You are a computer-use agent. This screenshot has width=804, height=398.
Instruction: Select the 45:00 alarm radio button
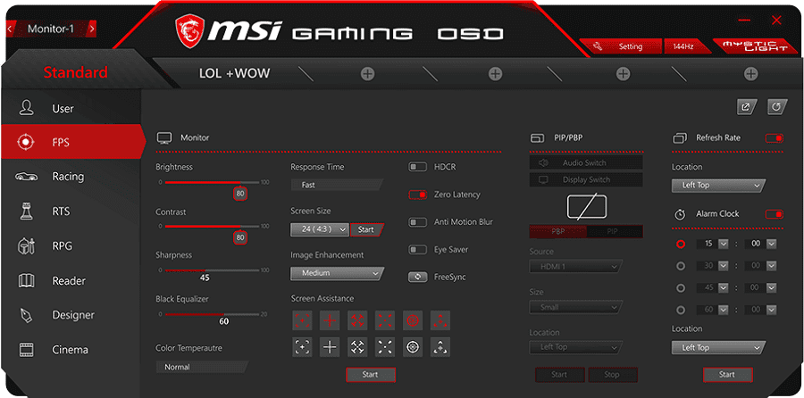pos(681,288)
